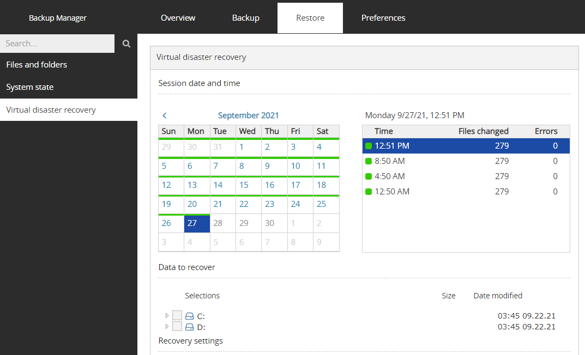585x355 pixels.
Task: Click the Size column header
Action: tap(449, 296)
